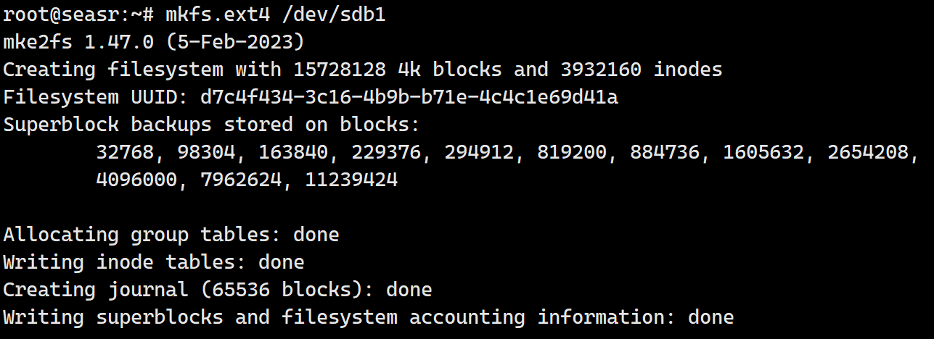Click the 5-Feb-2023 release date

[x=235, y=43]
